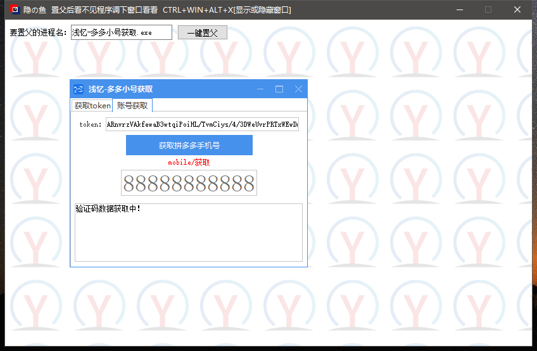This screenshot has height=351, width=537.
Task: Click the red mobile/获取 label
Action: click(x=189, y=162)
